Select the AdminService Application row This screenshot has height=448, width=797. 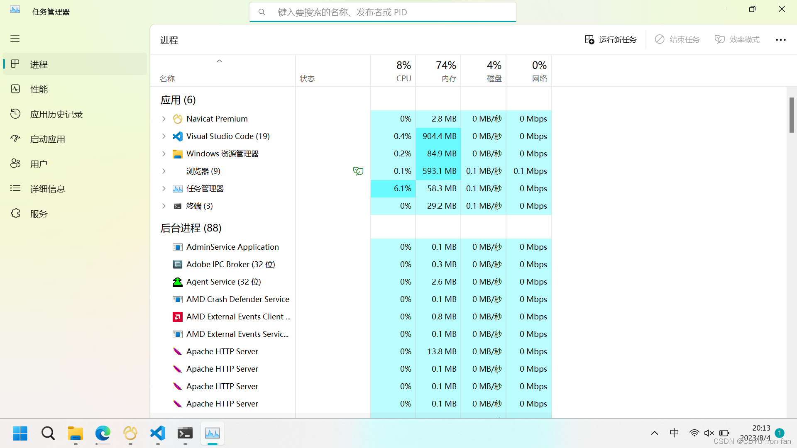point(351,247)
